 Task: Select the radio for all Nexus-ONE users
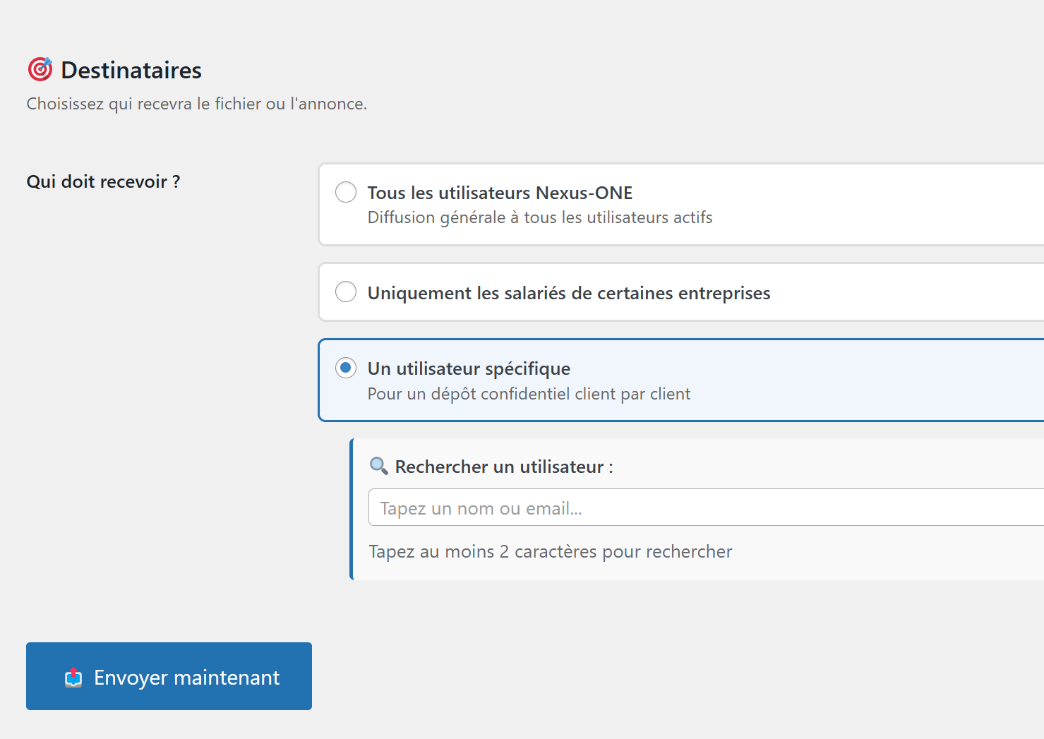point(346,192)
